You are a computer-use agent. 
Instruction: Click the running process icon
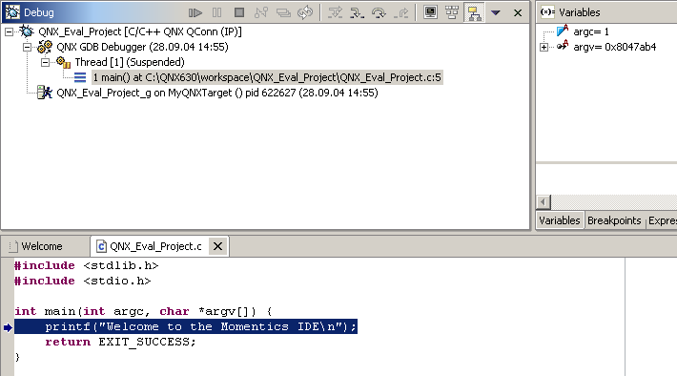pyautogui.click(x=45, y=93)
